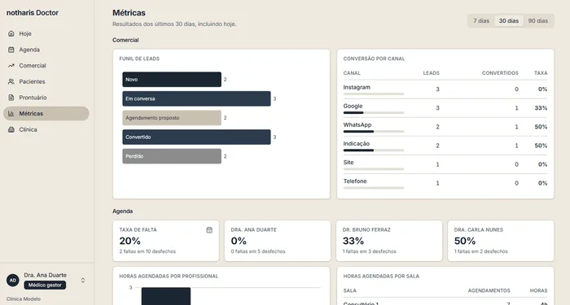Click the Indicação conversion progress bar
The width and height of the screenshot is (570, 305).
click(373, 150)
